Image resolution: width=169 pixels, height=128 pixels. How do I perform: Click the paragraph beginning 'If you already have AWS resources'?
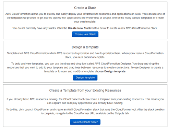point(85,101)
